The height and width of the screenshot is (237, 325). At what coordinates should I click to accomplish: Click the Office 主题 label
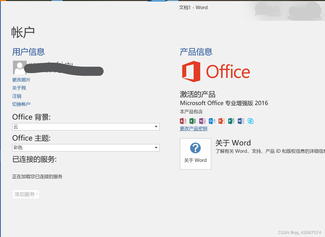pyautogui.click(x=31, y=138)
